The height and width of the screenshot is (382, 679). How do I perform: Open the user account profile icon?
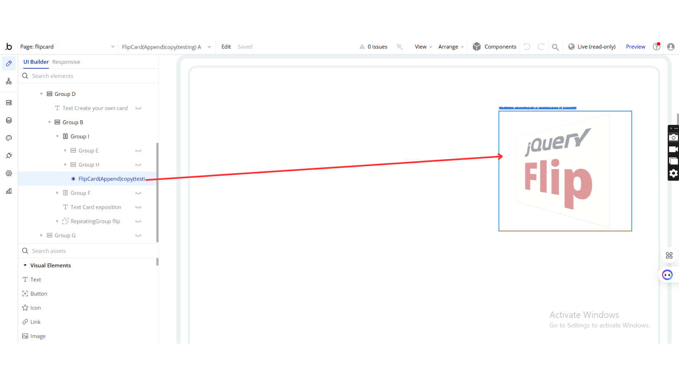point(671,47)
